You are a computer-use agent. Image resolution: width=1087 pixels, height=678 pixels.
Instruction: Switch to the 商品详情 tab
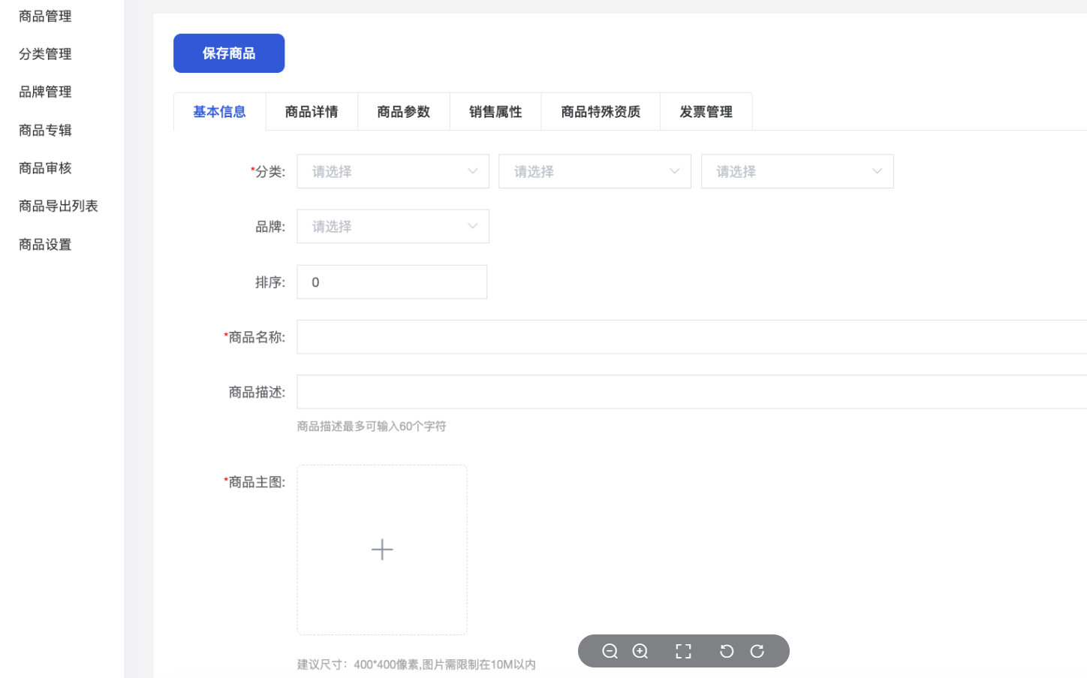[x=312, y=112]
